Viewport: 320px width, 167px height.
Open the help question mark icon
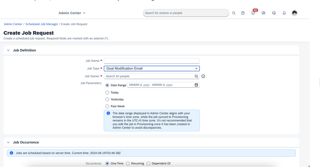click(x=243, y=13)
